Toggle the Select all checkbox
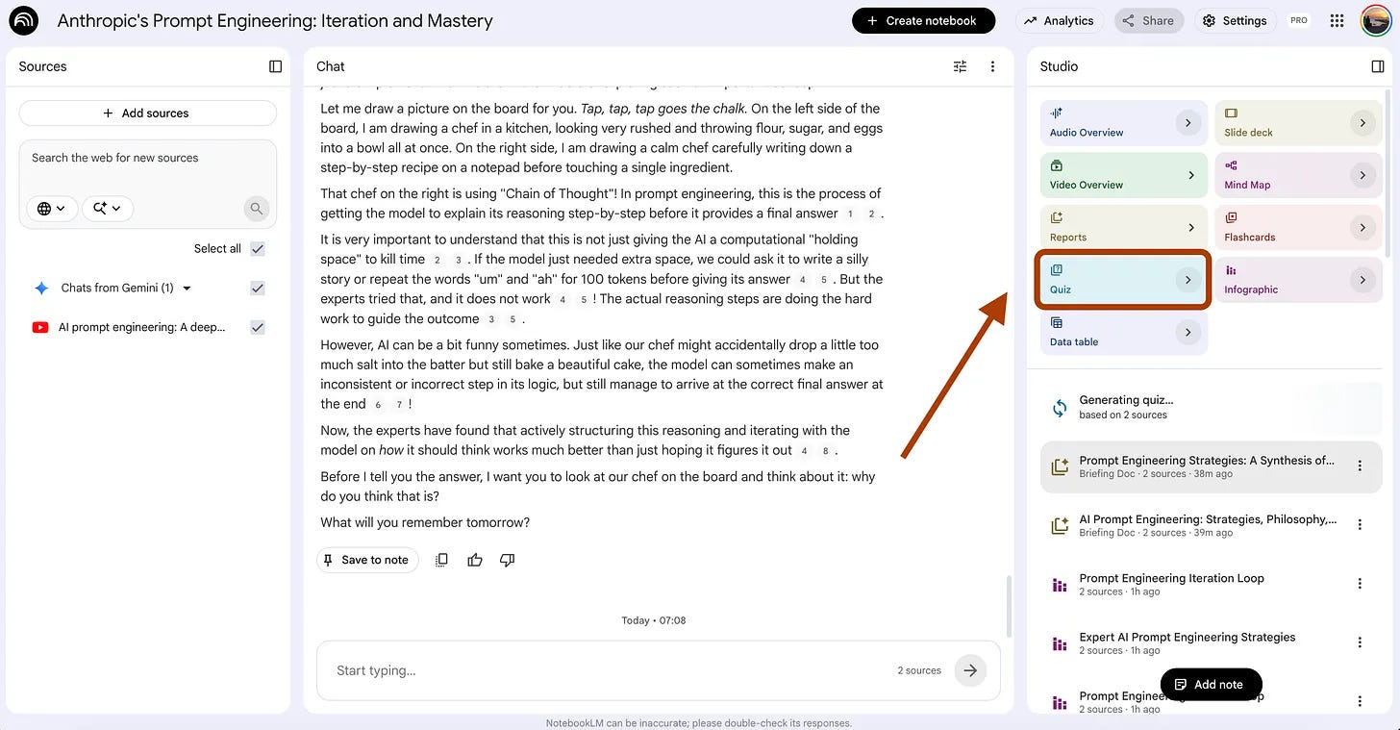The height and width of the screenshot is (730, 1400). tap(258, 248)
